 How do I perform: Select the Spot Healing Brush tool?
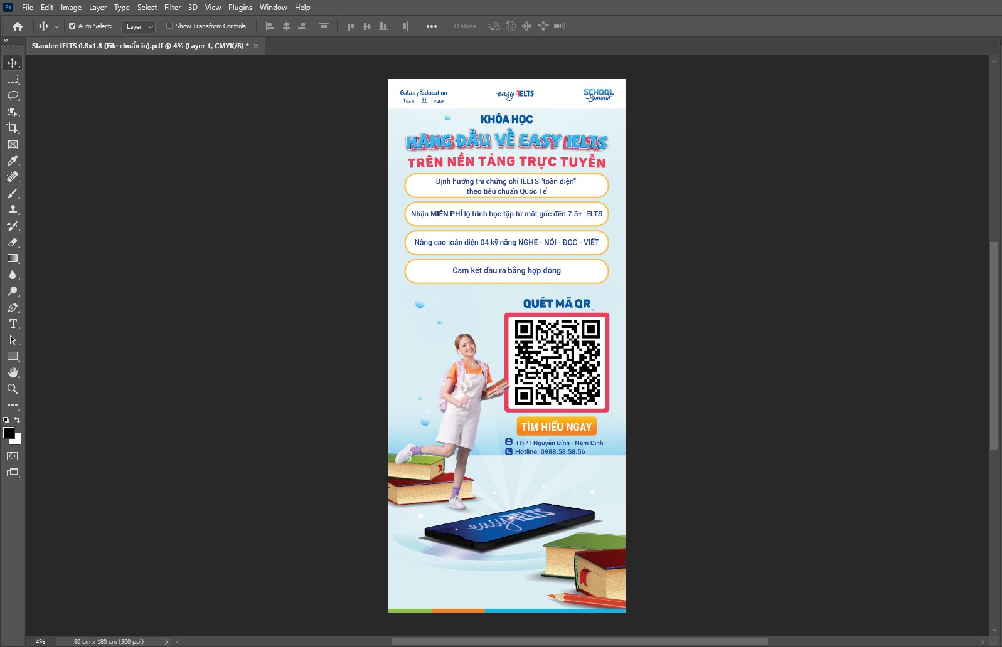[x=13, y=177]
